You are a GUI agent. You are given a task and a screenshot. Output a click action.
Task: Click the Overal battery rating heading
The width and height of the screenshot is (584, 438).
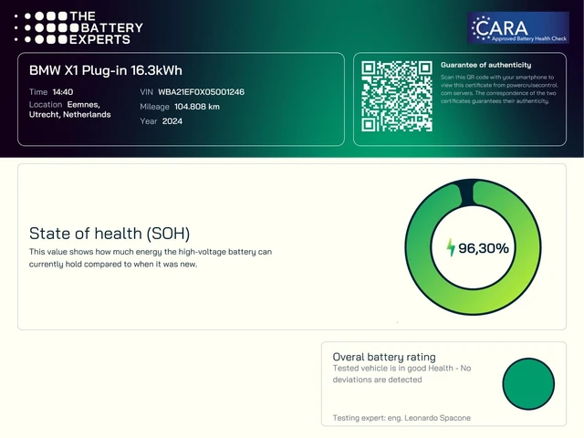click(x=384, y=357)
